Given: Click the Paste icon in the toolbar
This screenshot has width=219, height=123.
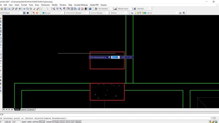Looking at the screenshot, I should tap(31, 9).
